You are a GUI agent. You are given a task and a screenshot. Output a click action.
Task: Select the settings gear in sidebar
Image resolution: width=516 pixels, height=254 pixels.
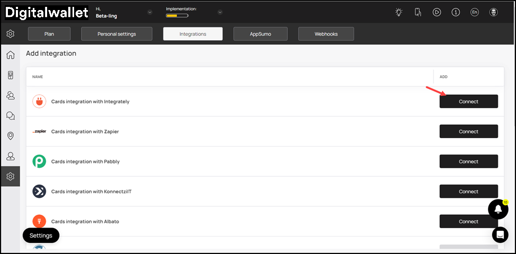pyautogui.click(x=11, y=176)
